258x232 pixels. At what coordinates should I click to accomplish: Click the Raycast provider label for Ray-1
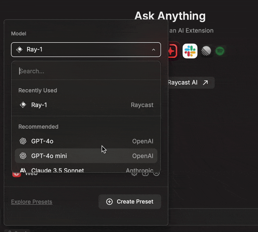click(x=142, y=105)
